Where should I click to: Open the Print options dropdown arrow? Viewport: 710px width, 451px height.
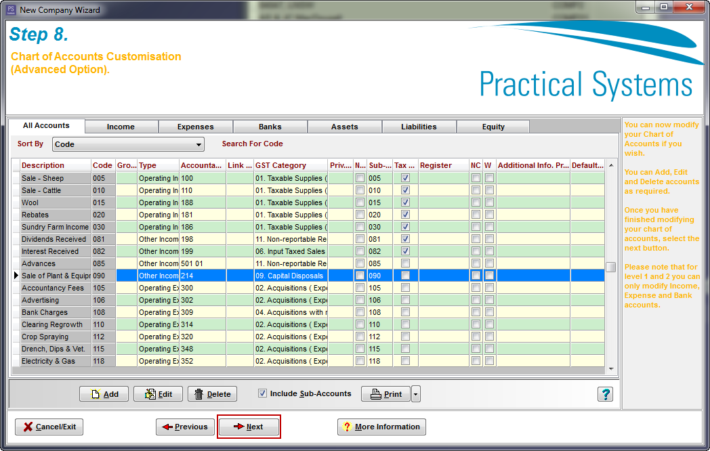tap(416, 394)
